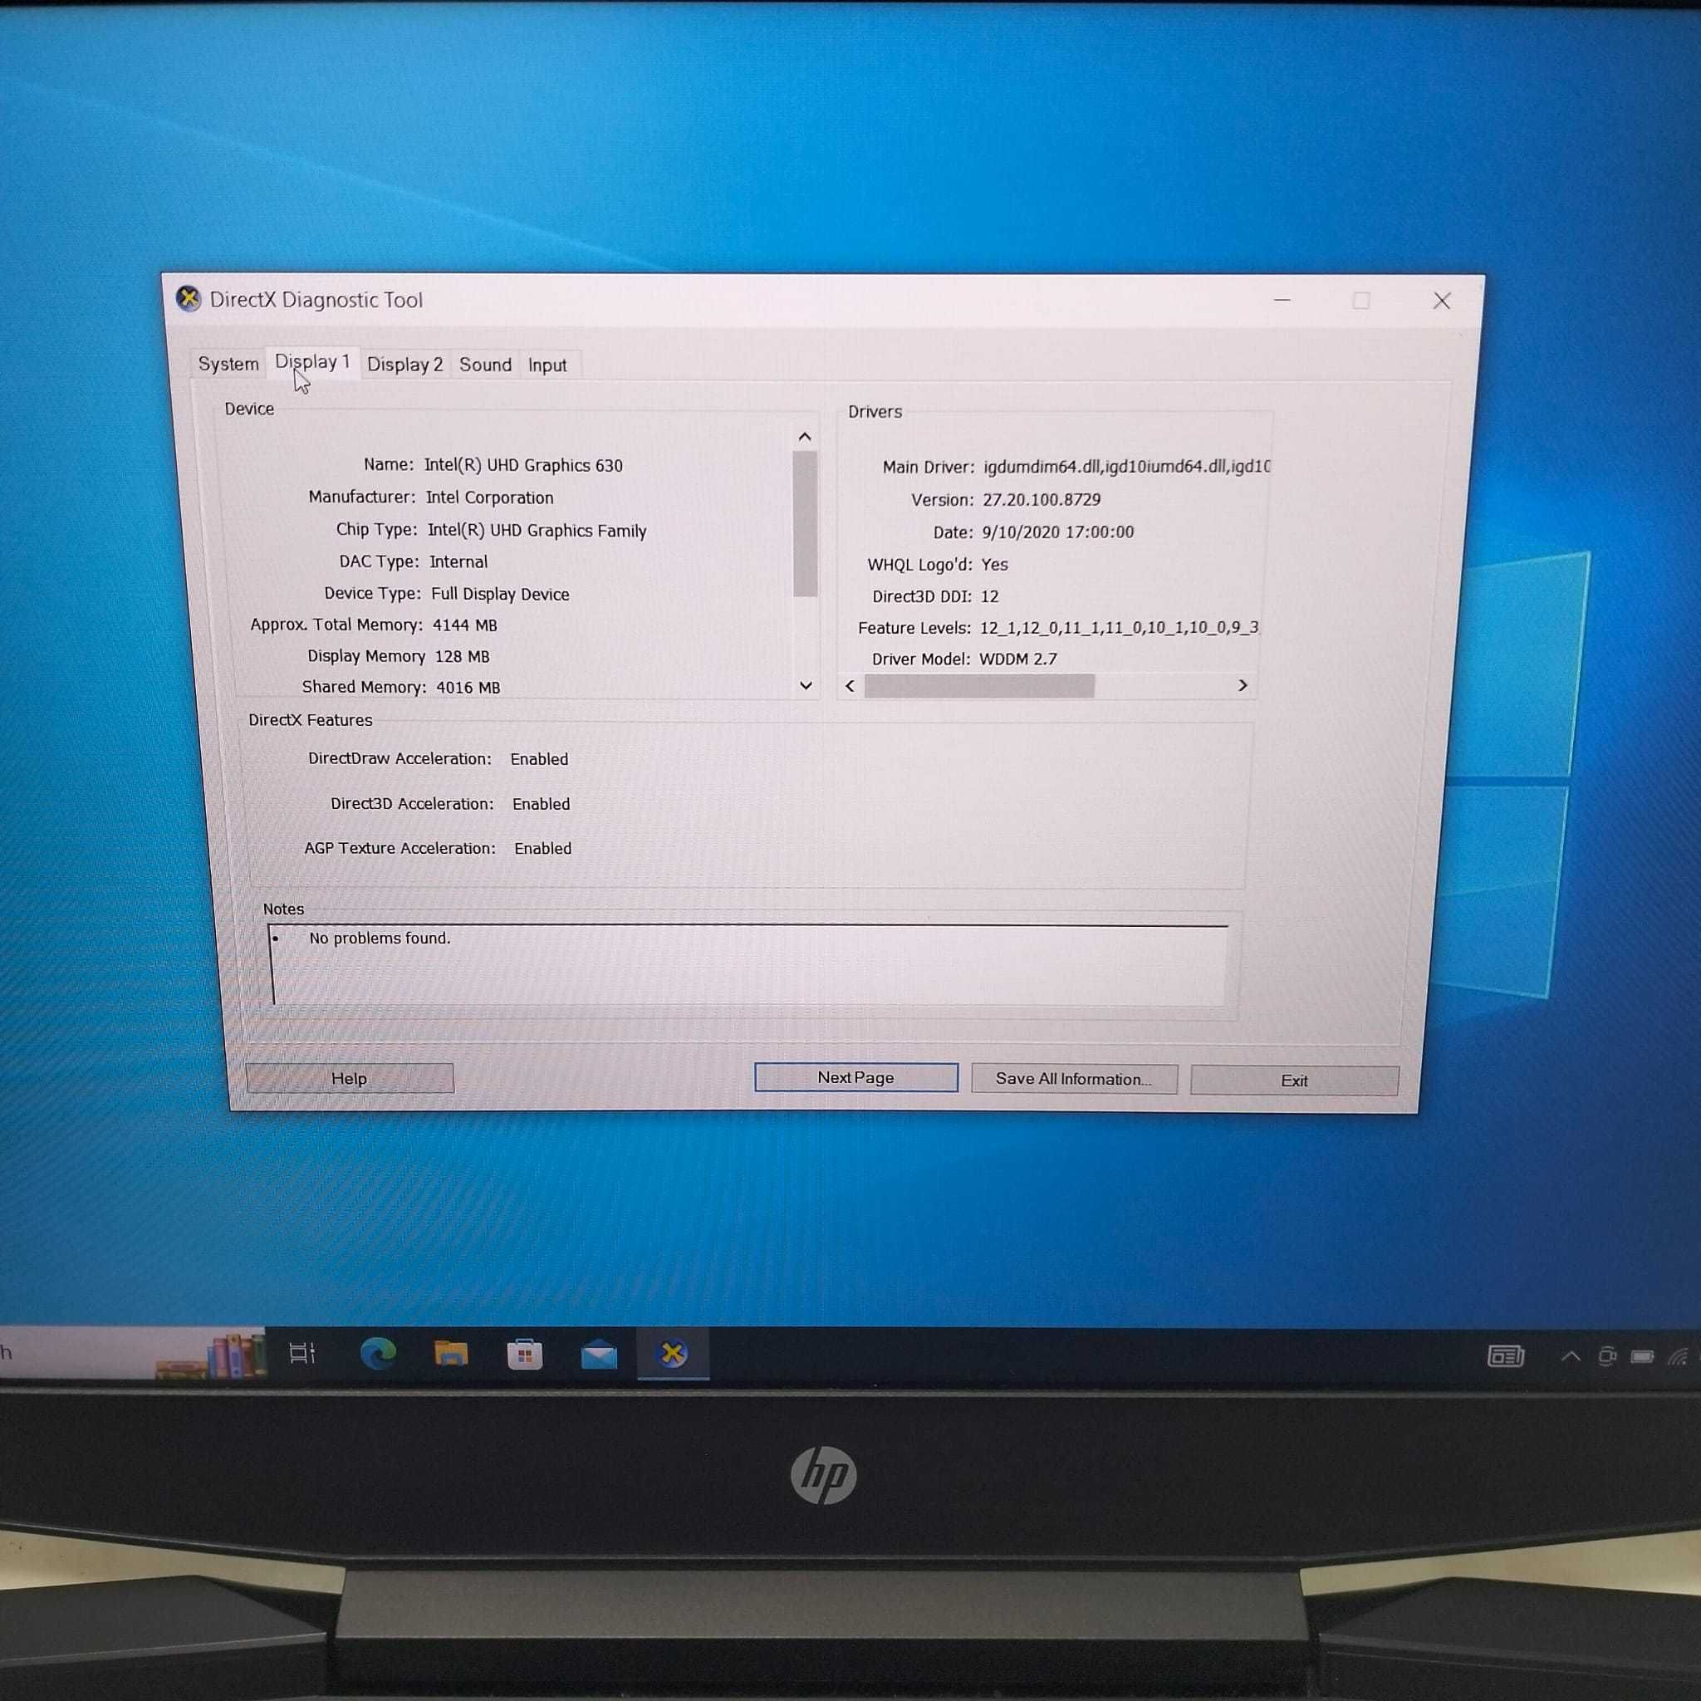1701x1701 pixels.
Task: Close the DirectX Diagnostic Tool window
Action: point(1441,301)
